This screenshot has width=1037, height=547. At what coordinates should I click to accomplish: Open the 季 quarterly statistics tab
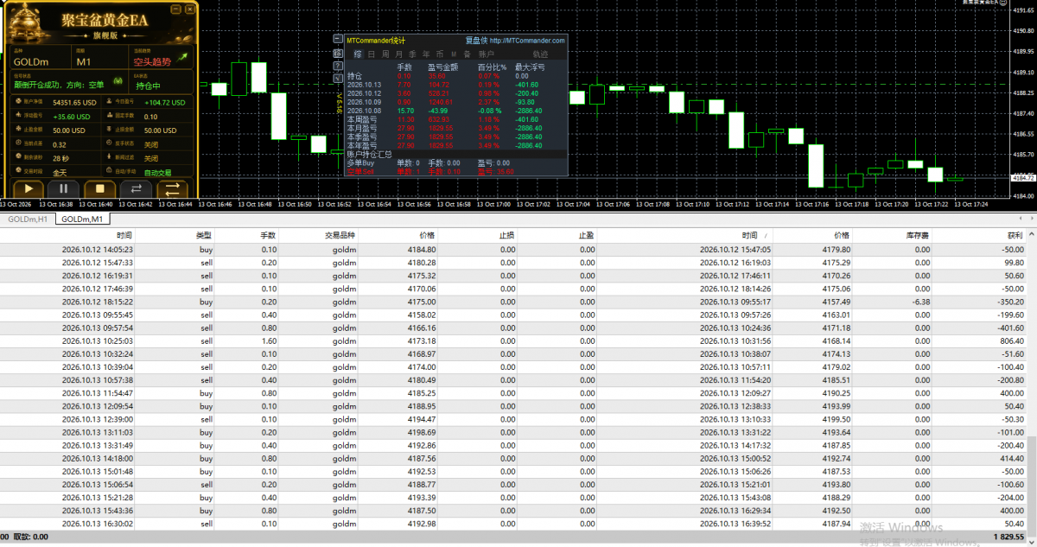coord(412,54)
